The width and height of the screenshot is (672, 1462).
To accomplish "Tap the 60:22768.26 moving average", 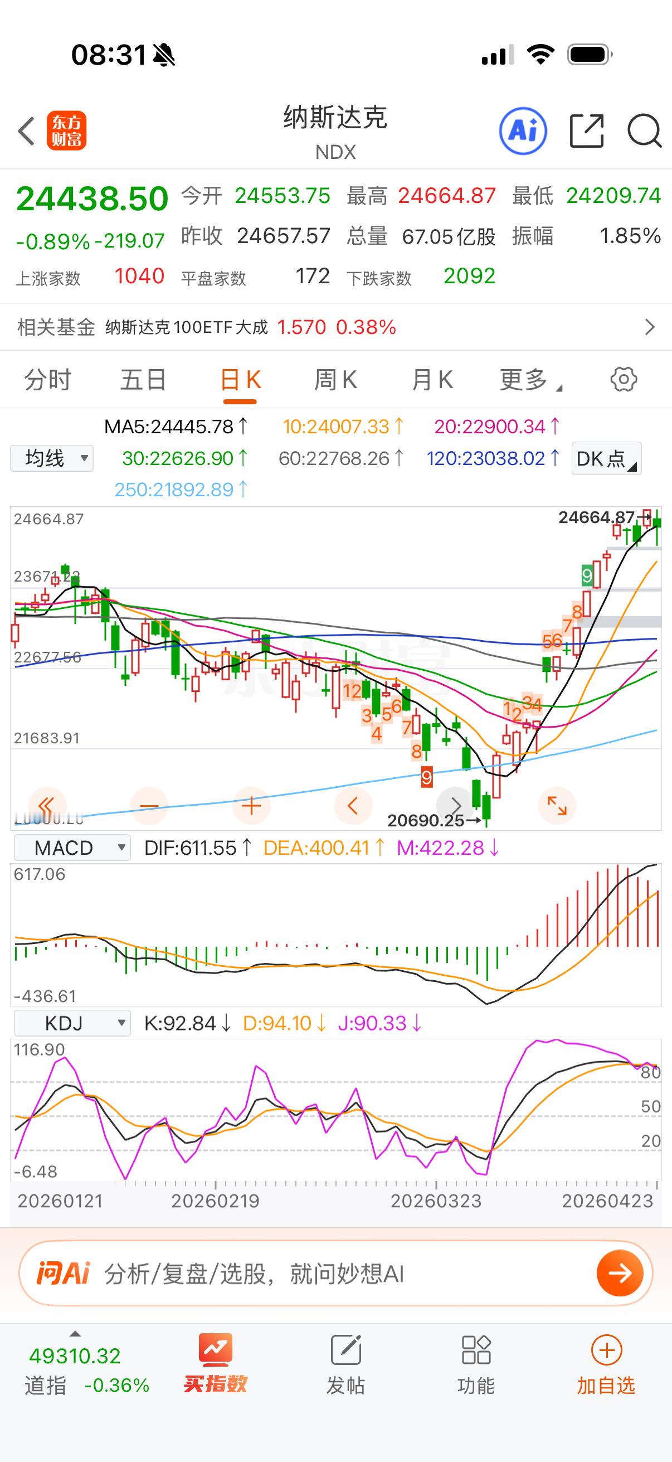I will coord(342,458).
